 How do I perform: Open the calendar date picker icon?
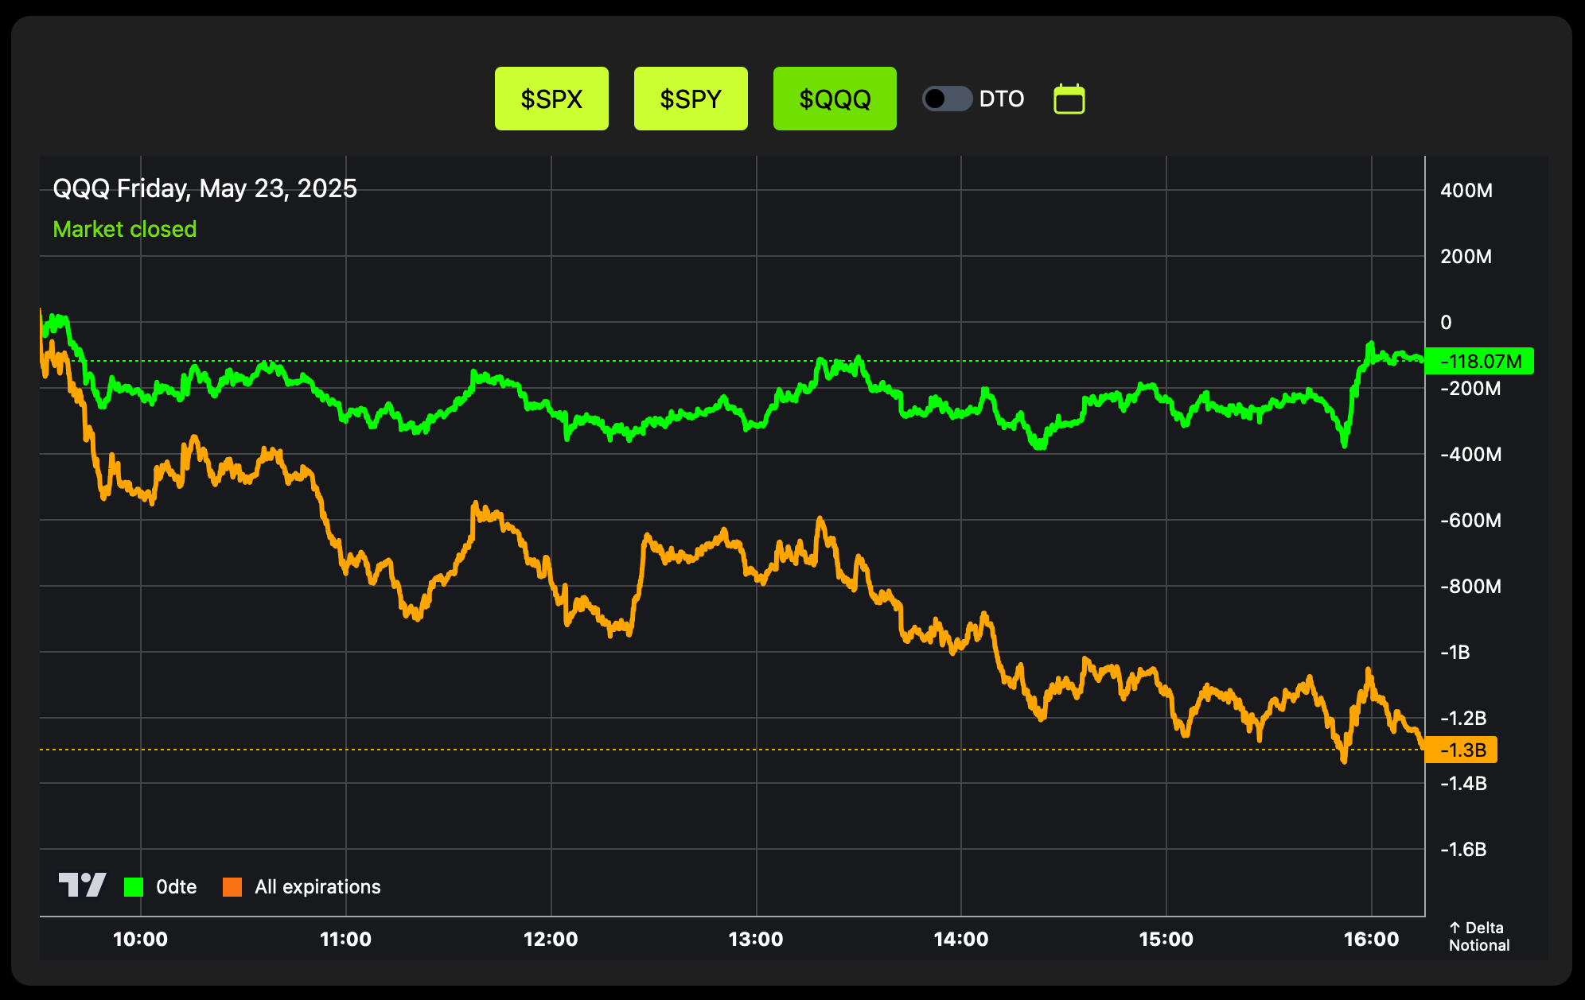point(1069,99)
